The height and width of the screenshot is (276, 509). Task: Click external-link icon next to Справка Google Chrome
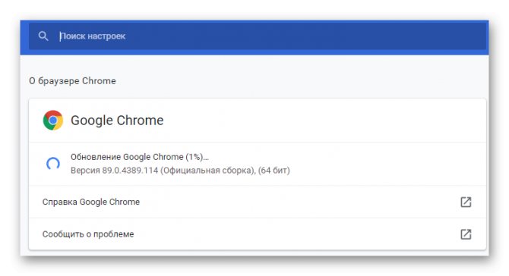click(466, 202)
